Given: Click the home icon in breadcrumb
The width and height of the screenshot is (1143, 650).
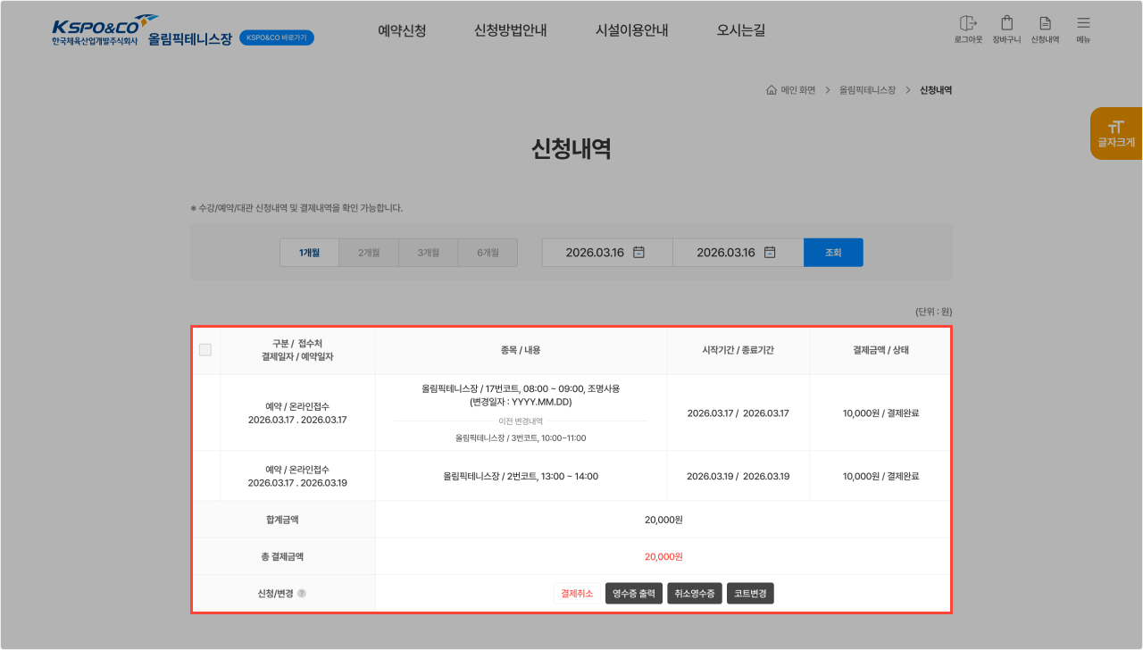Looking at the screenshot, I should click(772, 90).
